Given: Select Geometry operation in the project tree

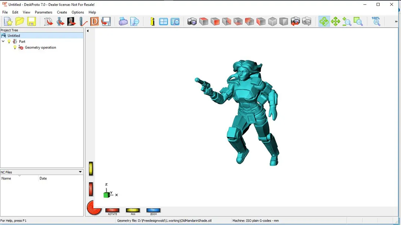Looking at the screenshot, I should [40, 47].
